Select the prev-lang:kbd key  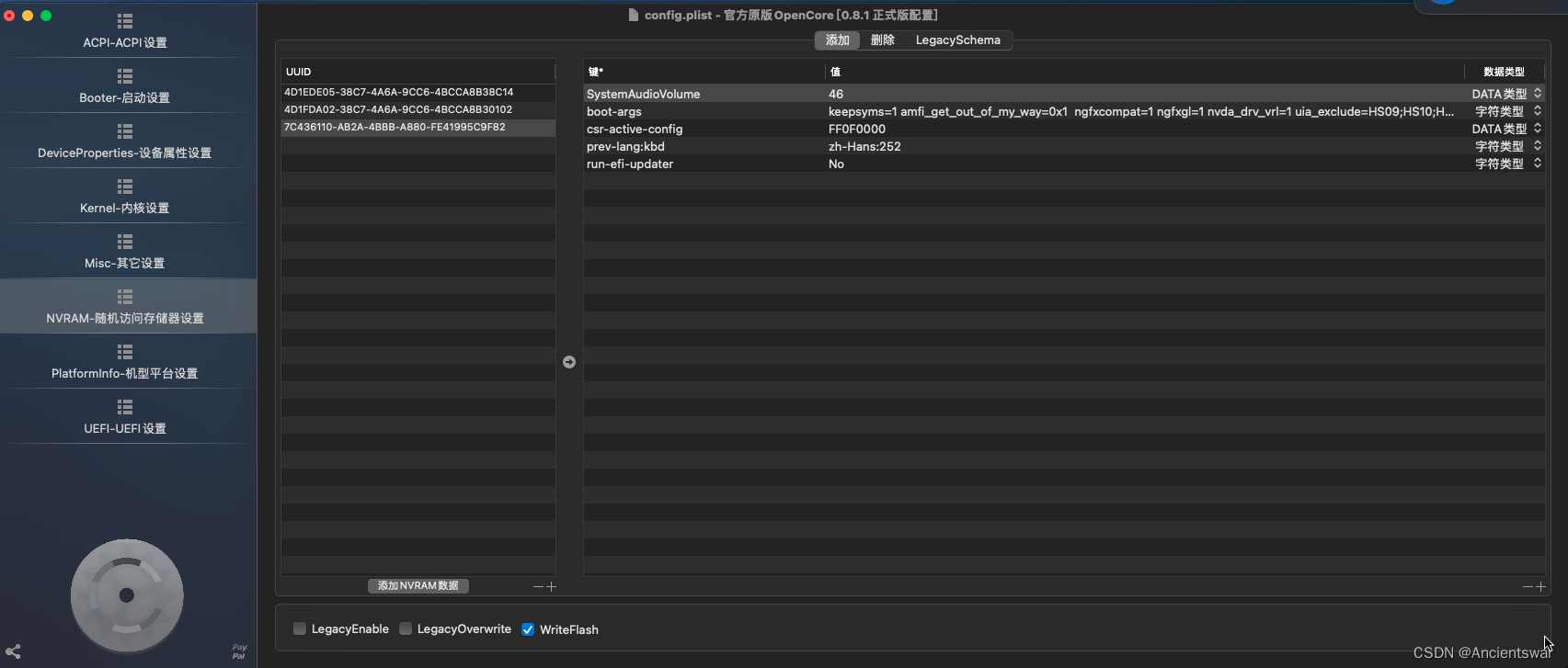pyautogui.click(x=625, y=146)
